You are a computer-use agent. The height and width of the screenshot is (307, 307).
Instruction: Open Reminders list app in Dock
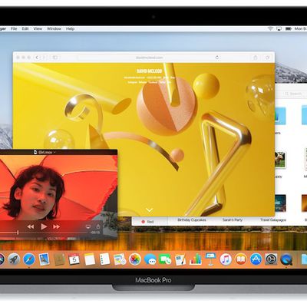104,259
